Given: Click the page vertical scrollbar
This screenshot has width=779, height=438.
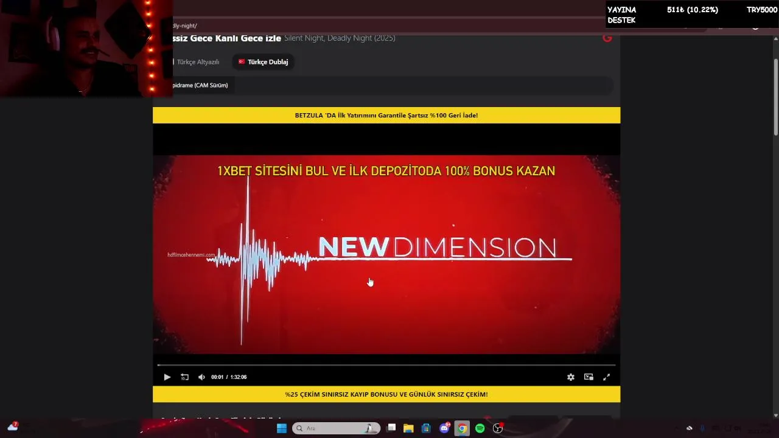Looking at the screenshot, I should pos(775,97).
